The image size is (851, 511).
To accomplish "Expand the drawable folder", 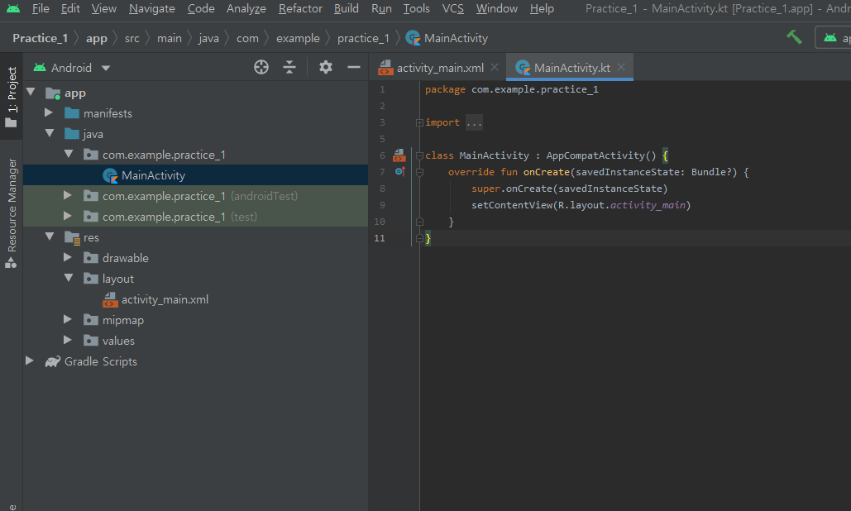I will tap(67, 257).
